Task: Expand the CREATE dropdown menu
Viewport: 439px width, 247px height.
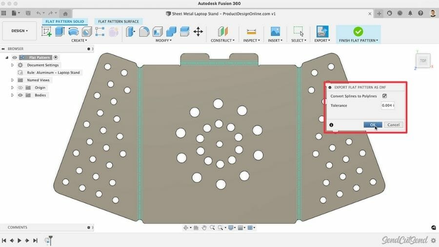Action: click(79, 41)
